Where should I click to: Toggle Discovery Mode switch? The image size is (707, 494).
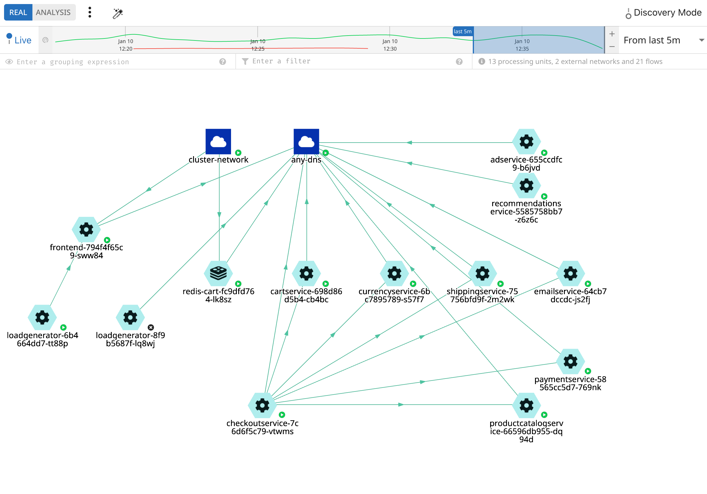coord(628,14)
